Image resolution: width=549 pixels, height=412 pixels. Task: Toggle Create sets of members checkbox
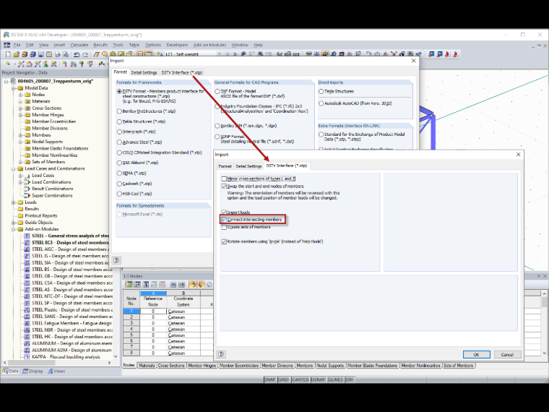click(224, 227)
